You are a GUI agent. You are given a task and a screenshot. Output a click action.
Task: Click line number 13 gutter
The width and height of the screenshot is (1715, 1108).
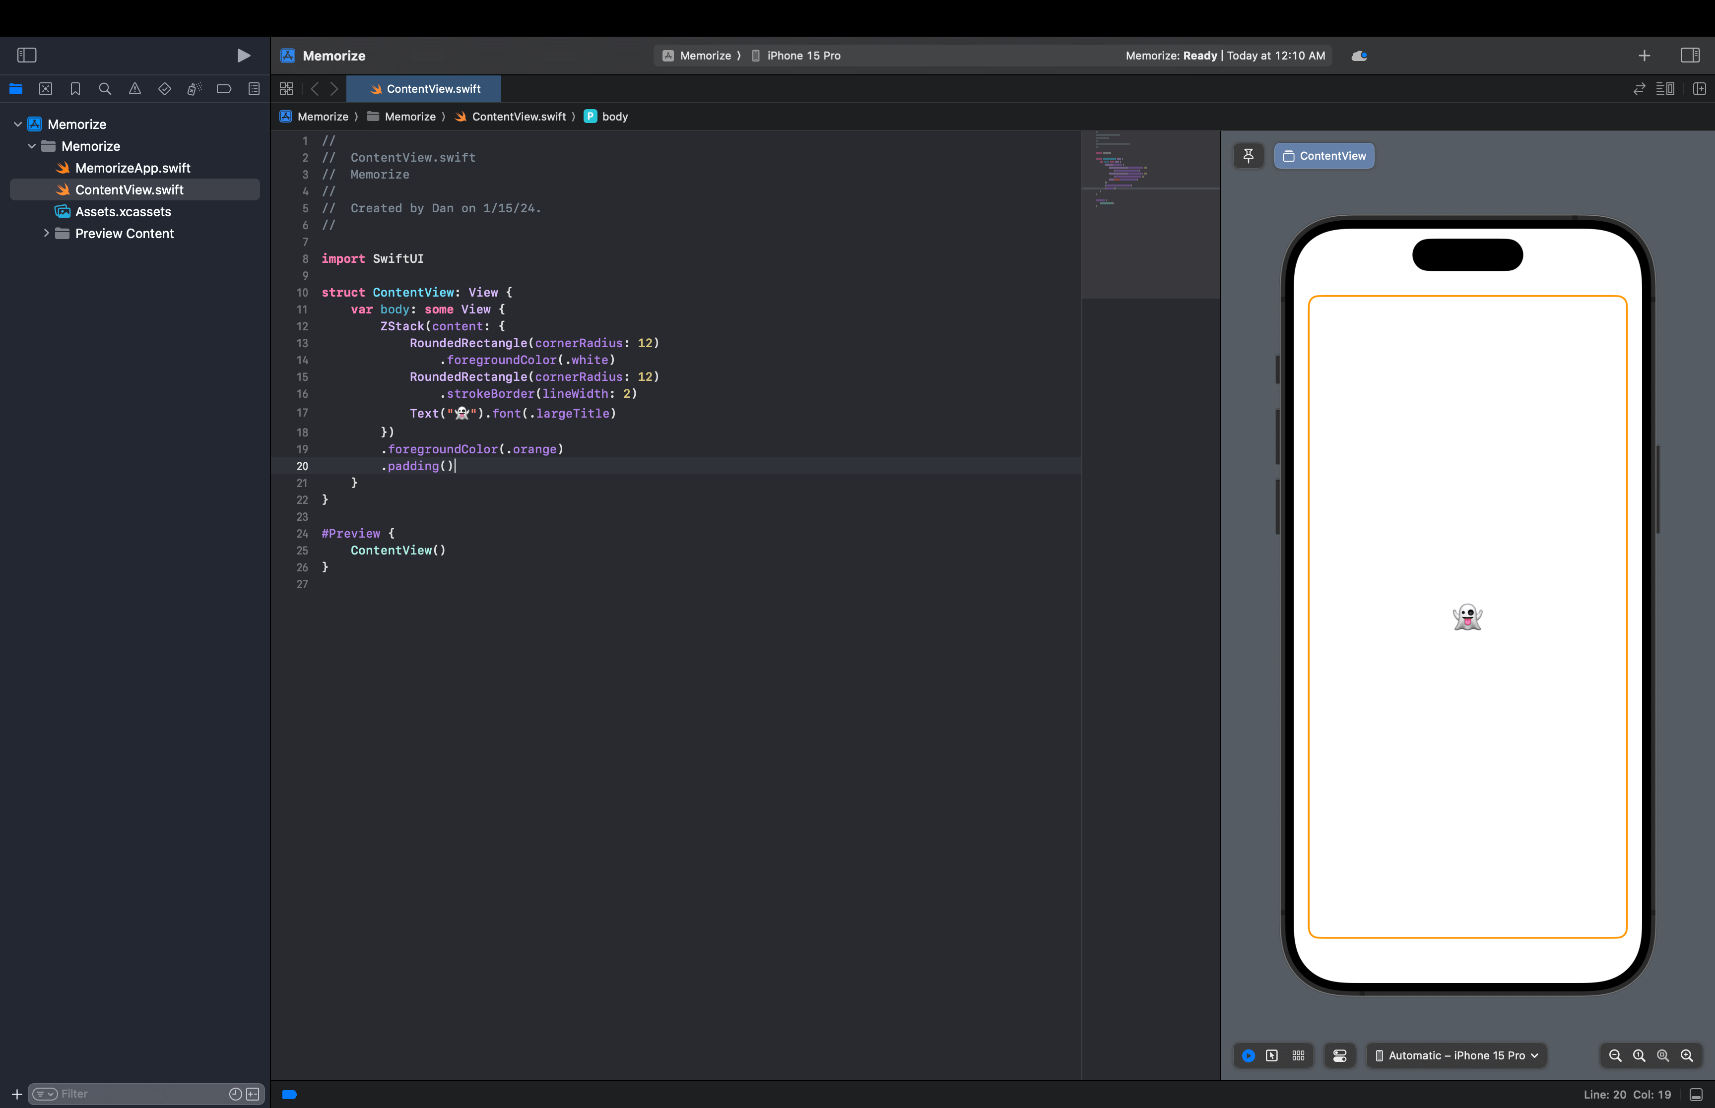click(302, 343)
